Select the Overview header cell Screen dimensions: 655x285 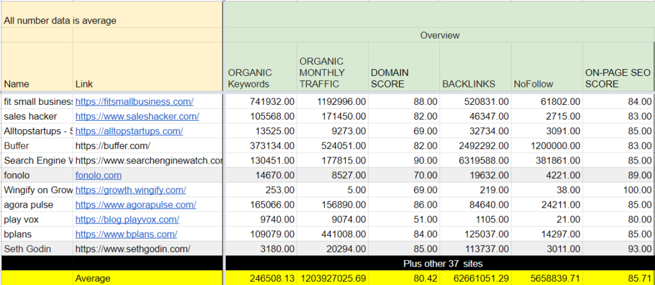click(439, 35)
